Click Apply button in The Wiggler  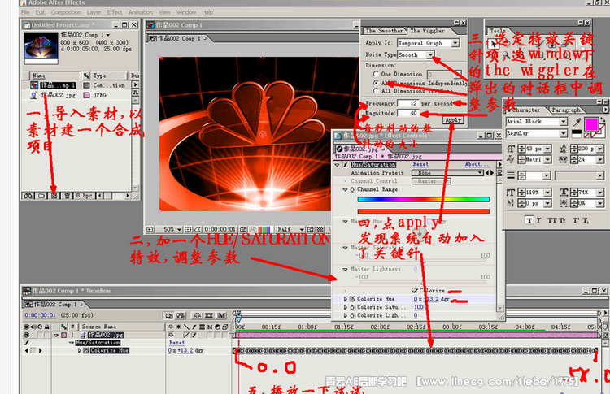click(453, 120)
